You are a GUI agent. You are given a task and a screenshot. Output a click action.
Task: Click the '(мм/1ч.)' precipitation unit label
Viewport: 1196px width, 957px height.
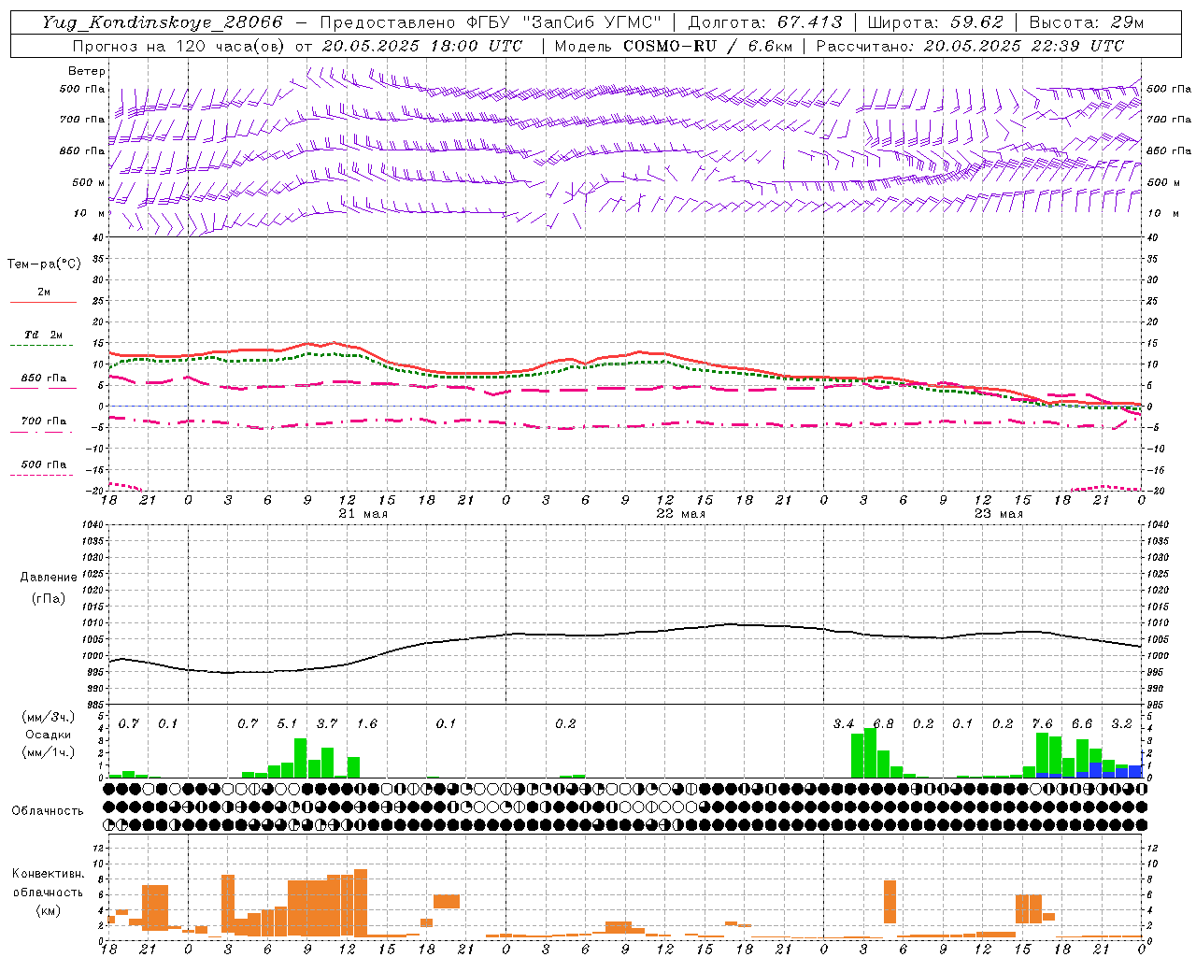(x=48, y=752)
